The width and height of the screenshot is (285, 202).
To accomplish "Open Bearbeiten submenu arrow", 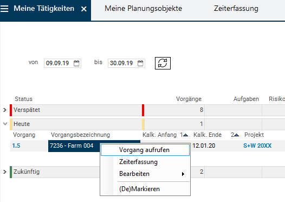I will [x=183, y=174].
